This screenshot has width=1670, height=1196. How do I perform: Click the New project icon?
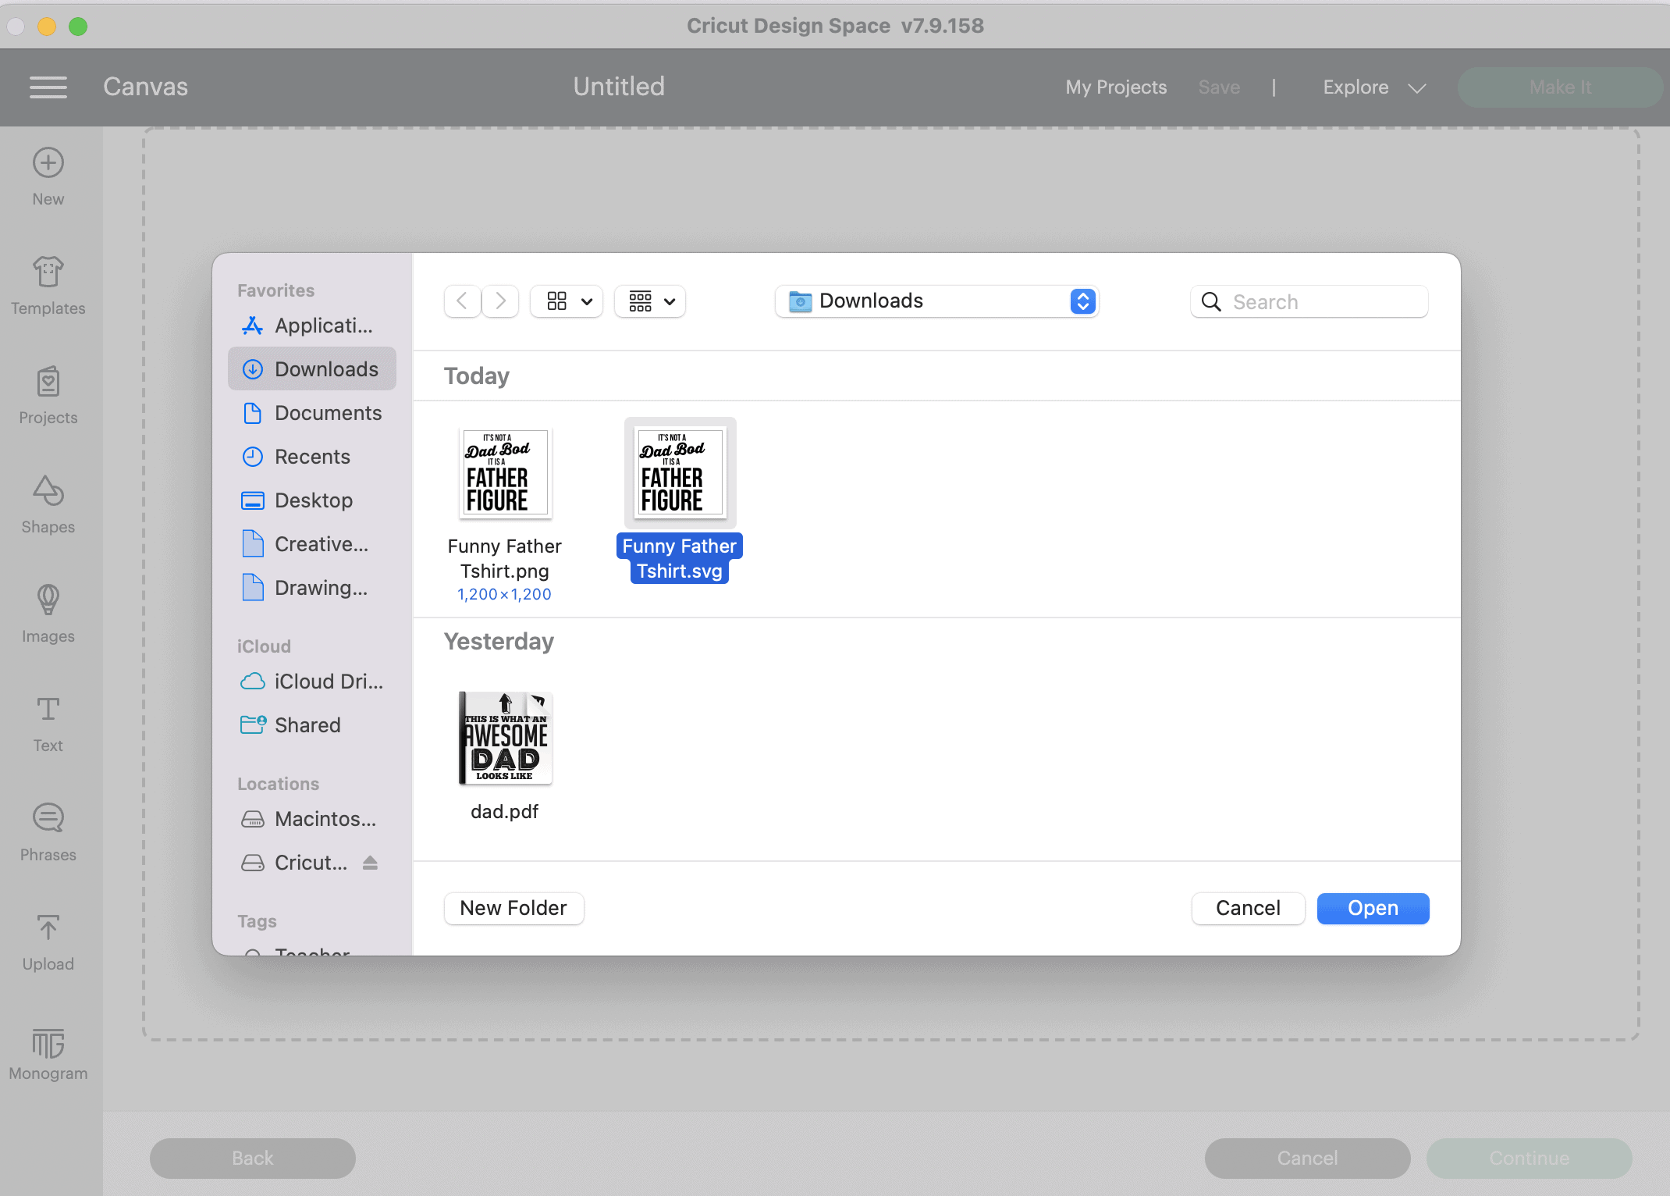click(48, 162)
